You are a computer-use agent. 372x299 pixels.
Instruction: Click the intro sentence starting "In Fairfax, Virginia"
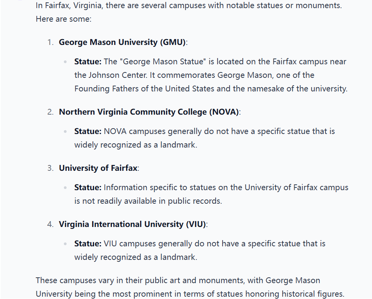point(189,5)
